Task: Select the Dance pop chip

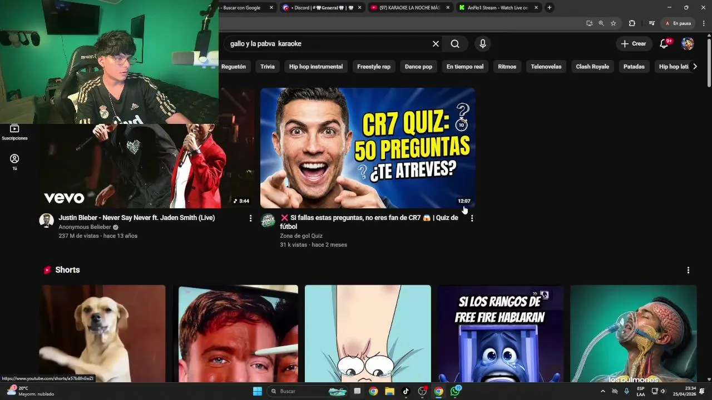Action: (x=418, y=67)
